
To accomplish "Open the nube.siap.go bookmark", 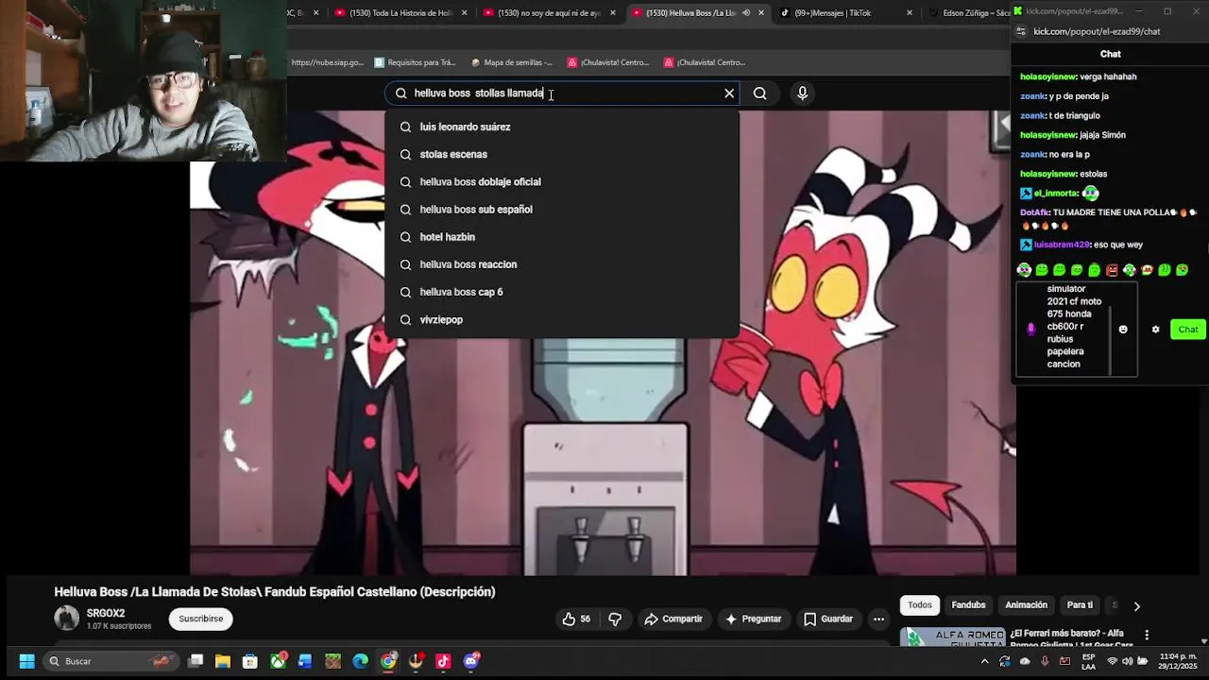I will tap(327, 62).
